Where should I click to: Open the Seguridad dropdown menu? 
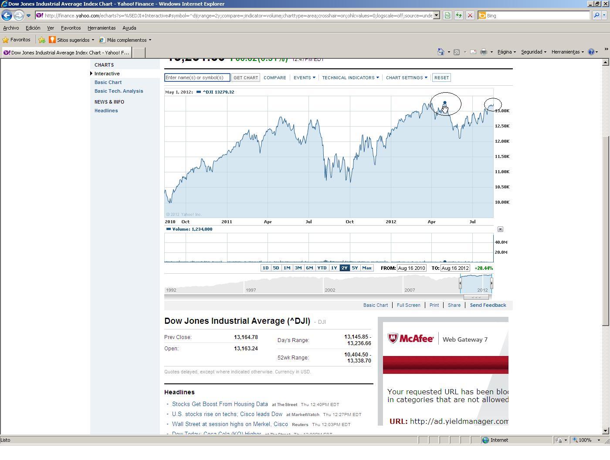(533, 52)
